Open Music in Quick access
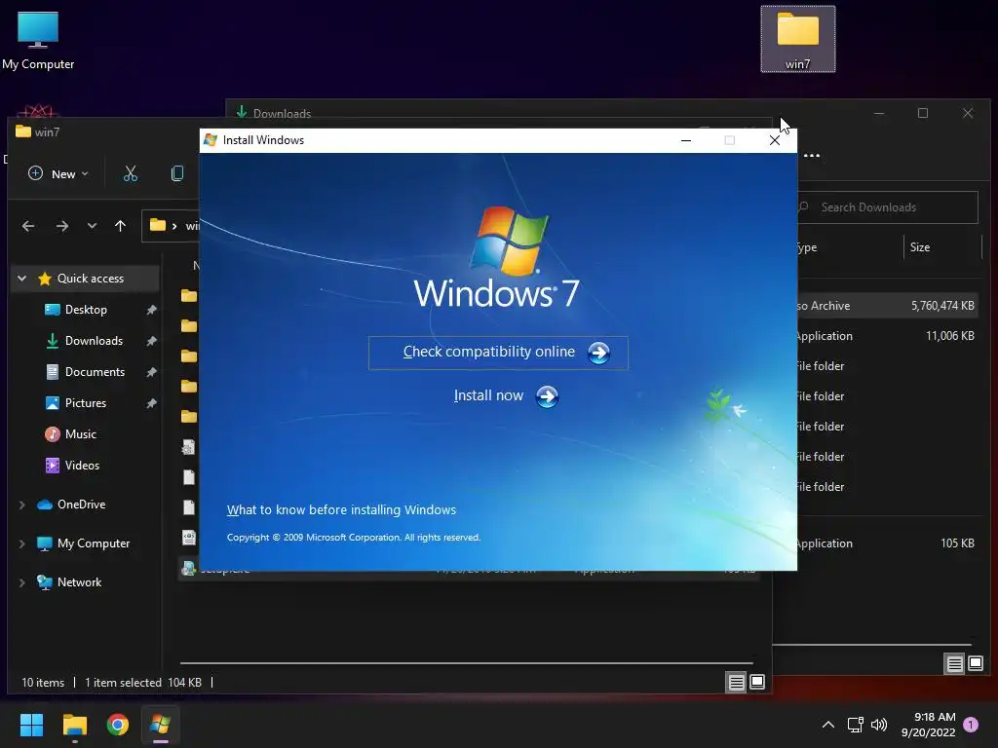The image size is (998, 748). coord(80,434)
